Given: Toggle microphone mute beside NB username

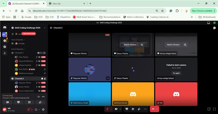Looking at the screenshot, I should tap(29, 109).
